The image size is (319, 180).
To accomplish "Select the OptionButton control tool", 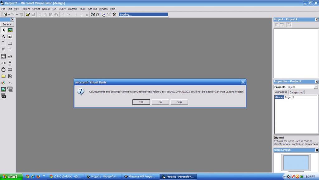I will pos(10,50).
